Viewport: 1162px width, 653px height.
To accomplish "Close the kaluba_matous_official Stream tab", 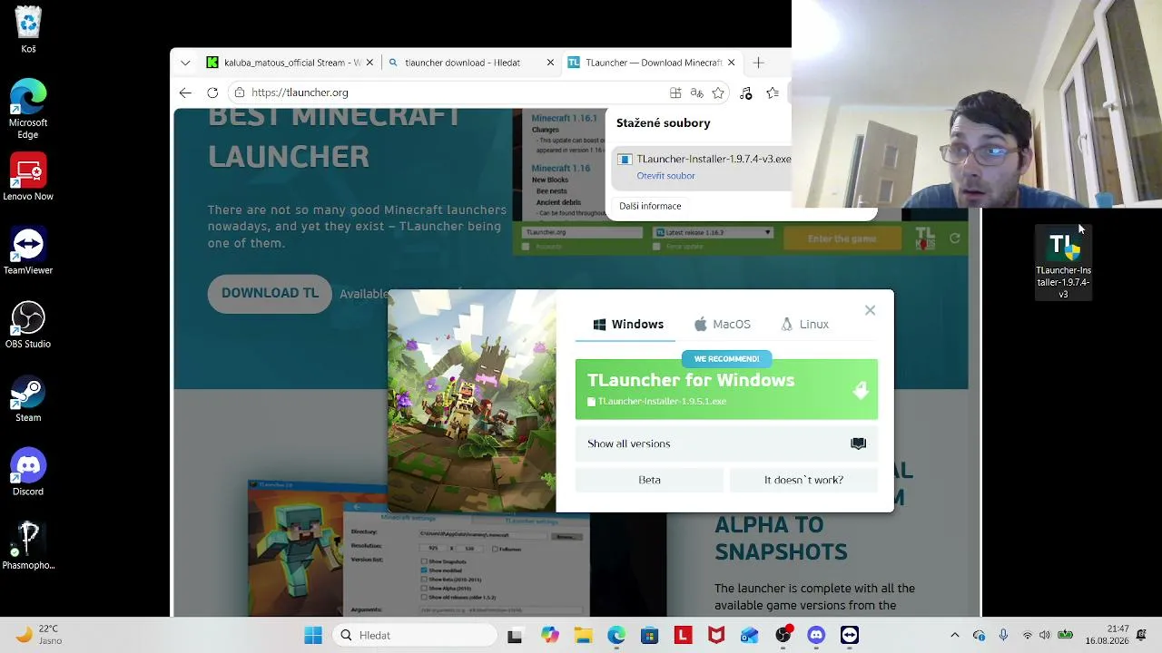I will [x=369, y=63].
